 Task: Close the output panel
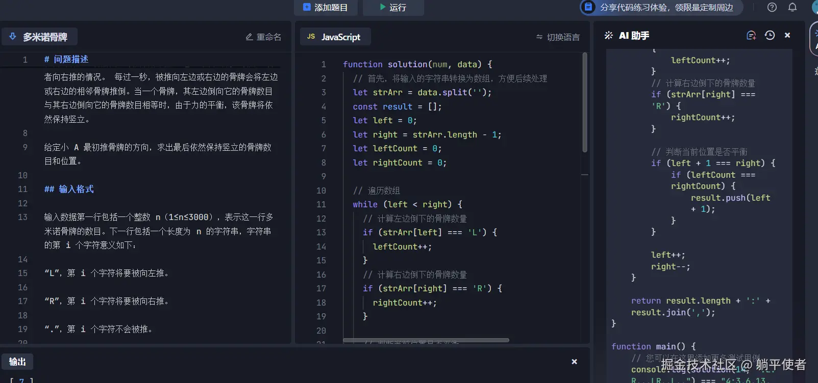[575, 362]
